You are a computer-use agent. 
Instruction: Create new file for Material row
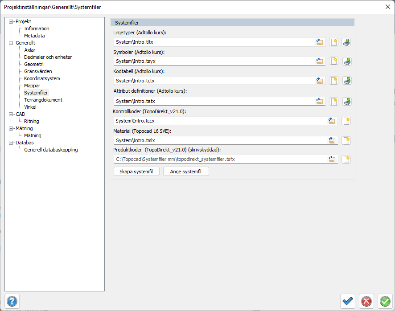click(346, 140)
